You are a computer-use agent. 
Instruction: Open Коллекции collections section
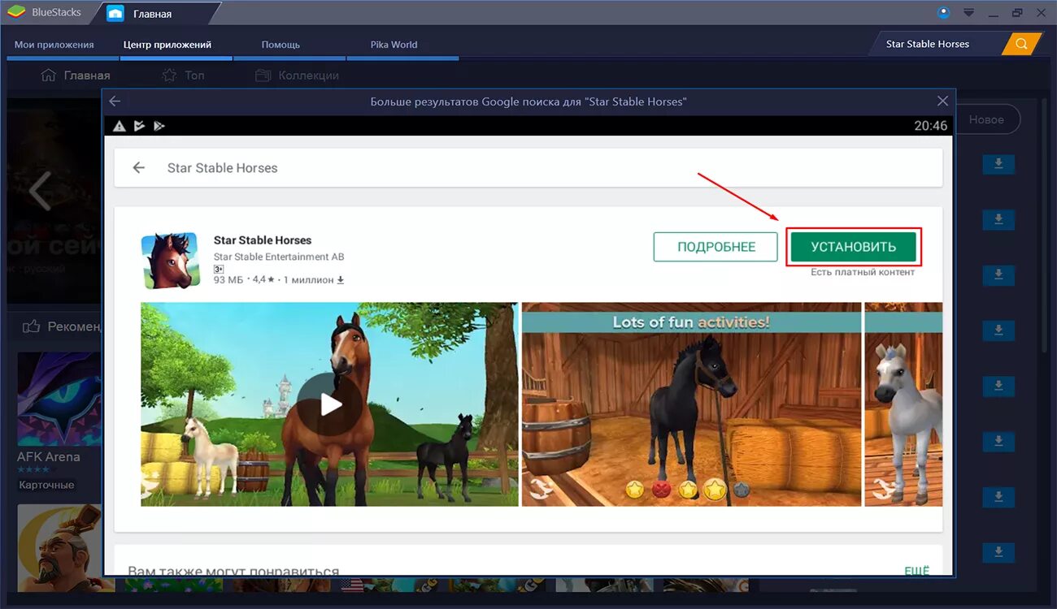(x=297, y=76)
